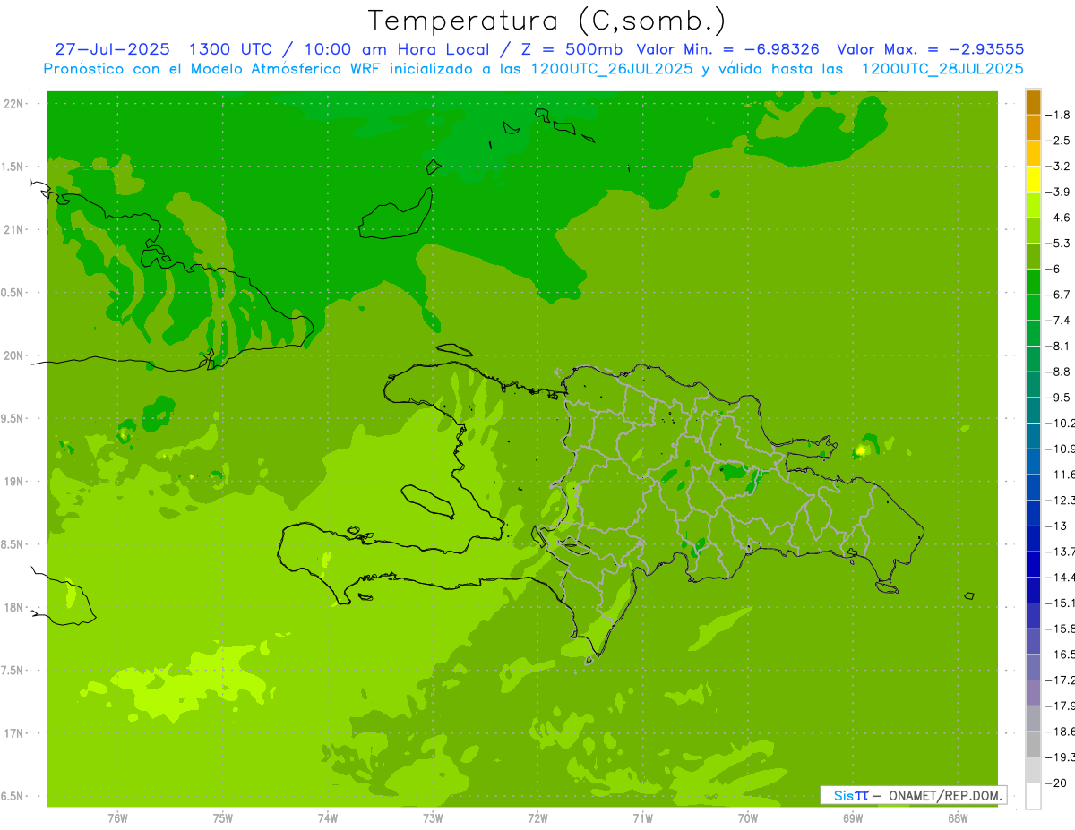Click the "-8.8" color scale value

[x=1059, y=372]
